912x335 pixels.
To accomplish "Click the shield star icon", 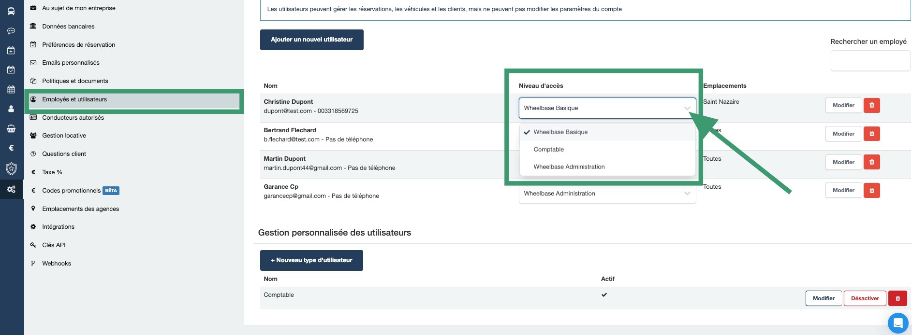I will [x=11, y=168].
